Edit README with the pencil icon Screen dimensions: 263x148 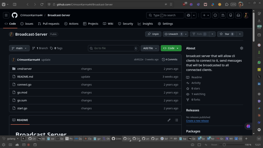click(x=169, y=120)
